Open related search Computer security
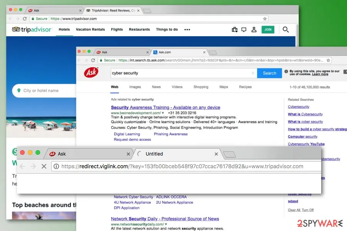The width and height of the screenshot is (347, 231). (303, 137)
